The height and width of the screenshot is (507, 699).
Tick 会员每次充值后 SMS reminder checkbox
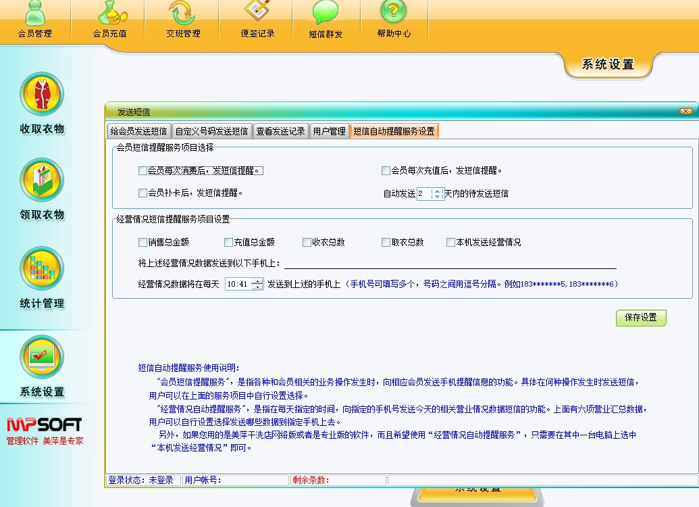pos(386,171)
